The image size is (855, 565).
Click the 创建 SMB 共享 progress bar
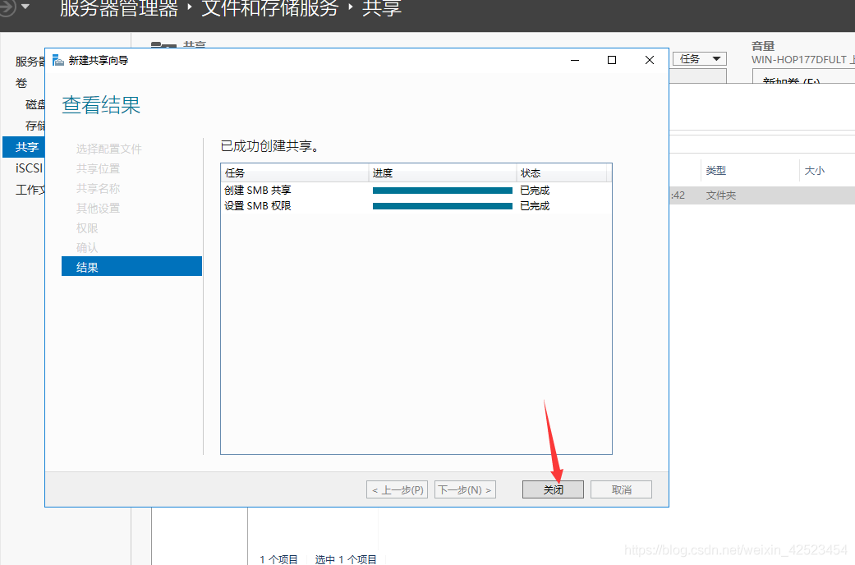442,190
